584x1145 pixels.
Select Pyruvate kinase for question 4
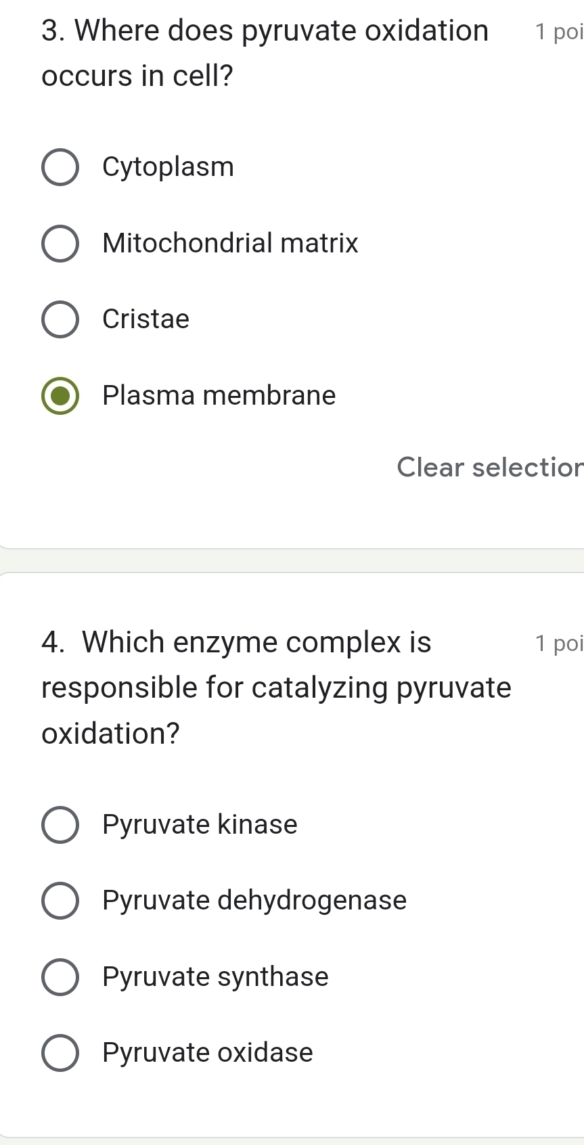pos(60,824)
